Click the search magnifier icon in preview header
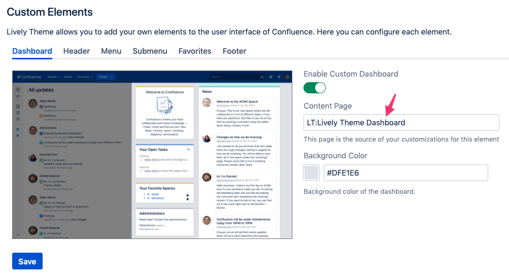Image resolution: width=509 pixels, height=275 pixels. point(262,77)
